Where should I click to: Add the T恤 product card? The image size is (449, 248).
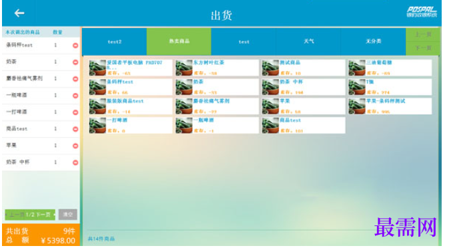[390, 87]
